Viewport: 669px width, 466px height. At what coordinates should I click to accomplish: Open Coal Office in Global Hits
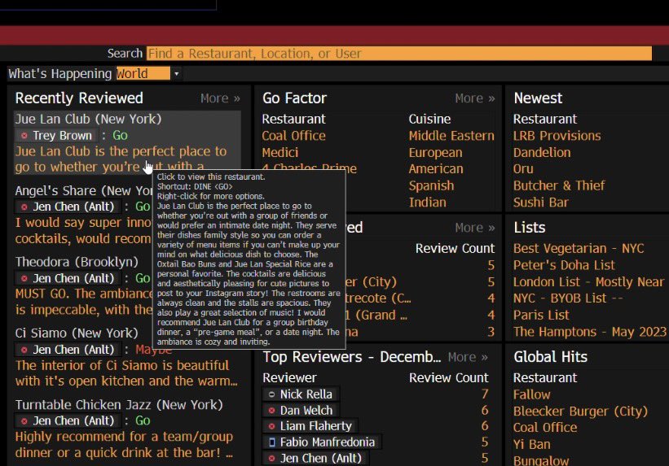tap(545, 428)
